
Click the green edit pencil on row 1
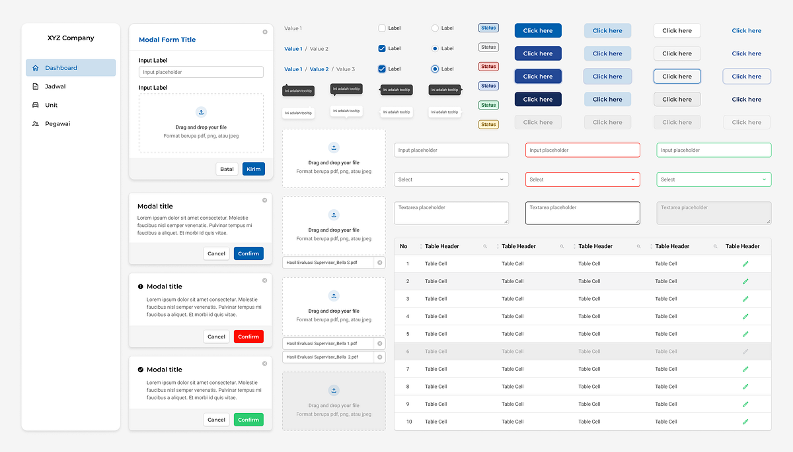click(745, 263)
